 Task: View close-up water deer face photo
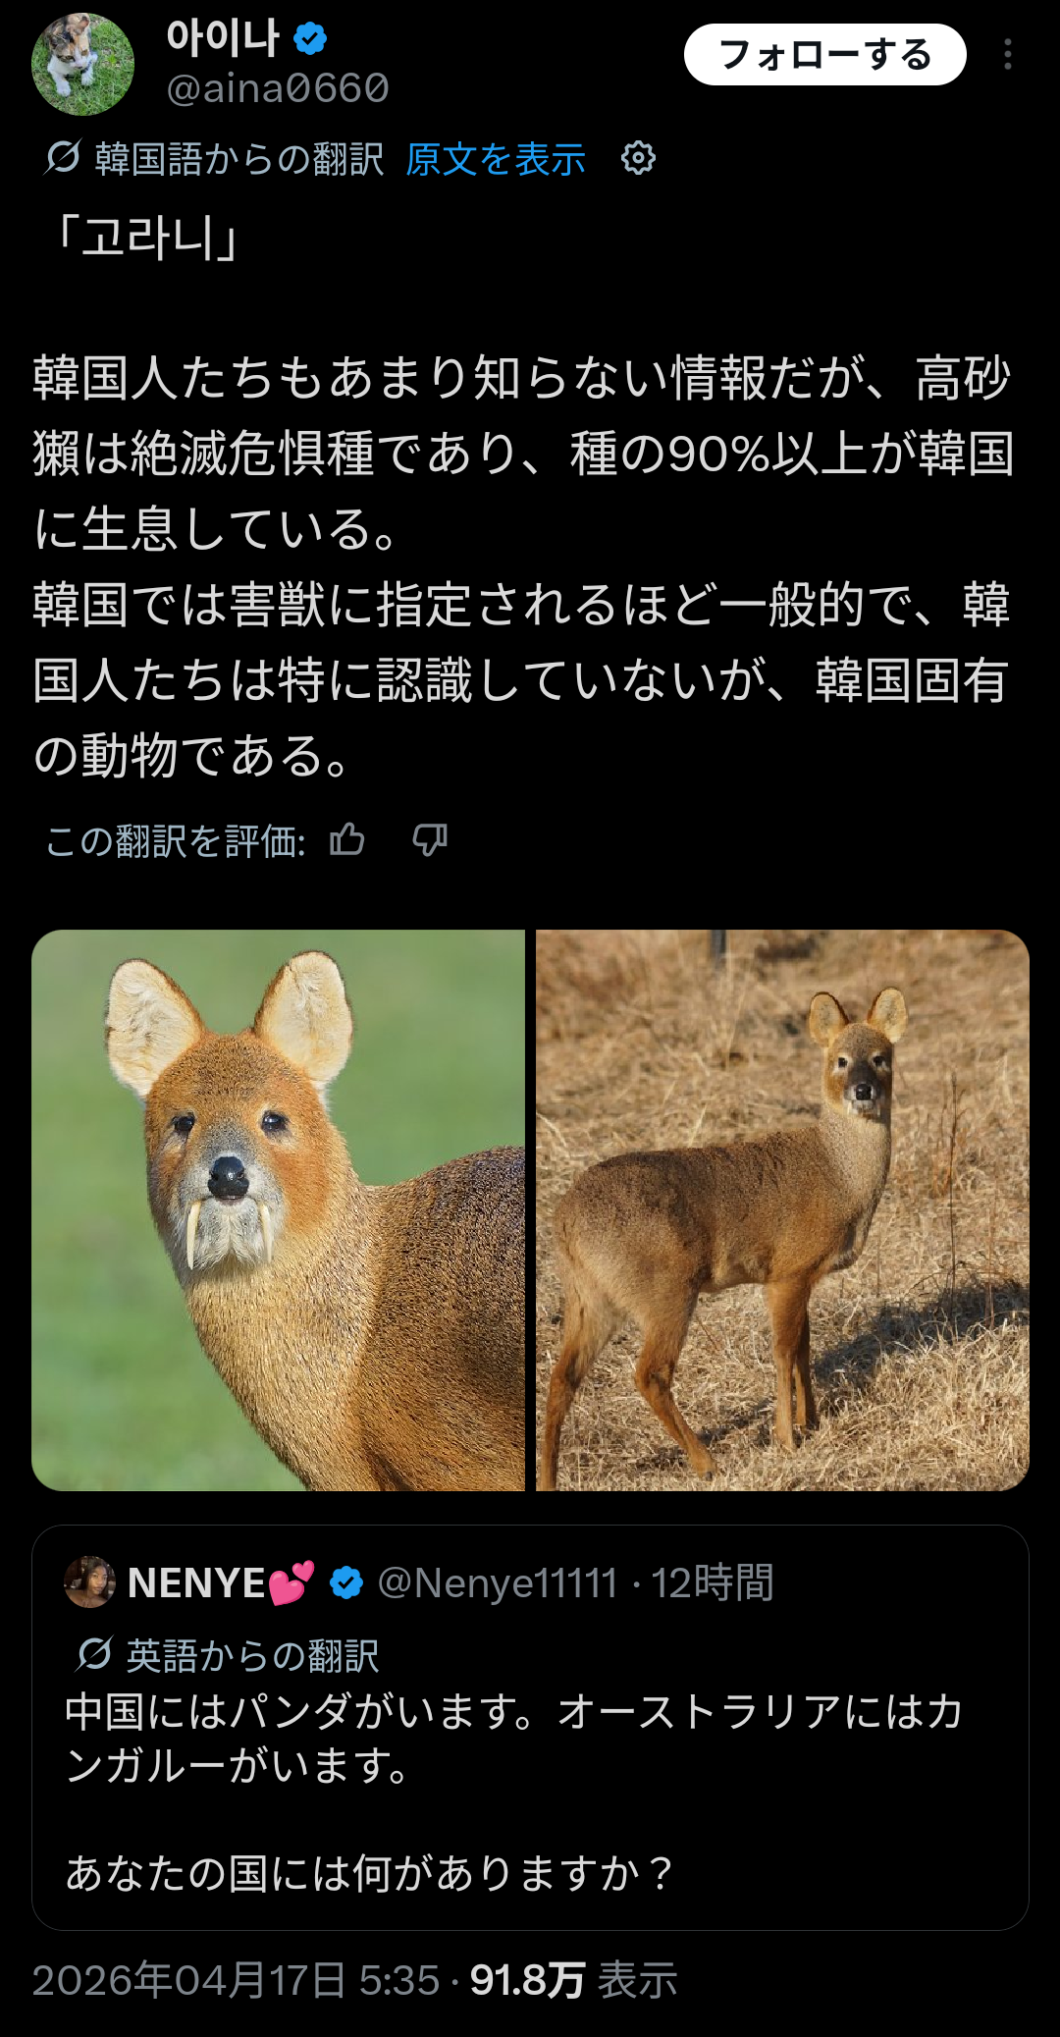click(x=278, y=1209)
